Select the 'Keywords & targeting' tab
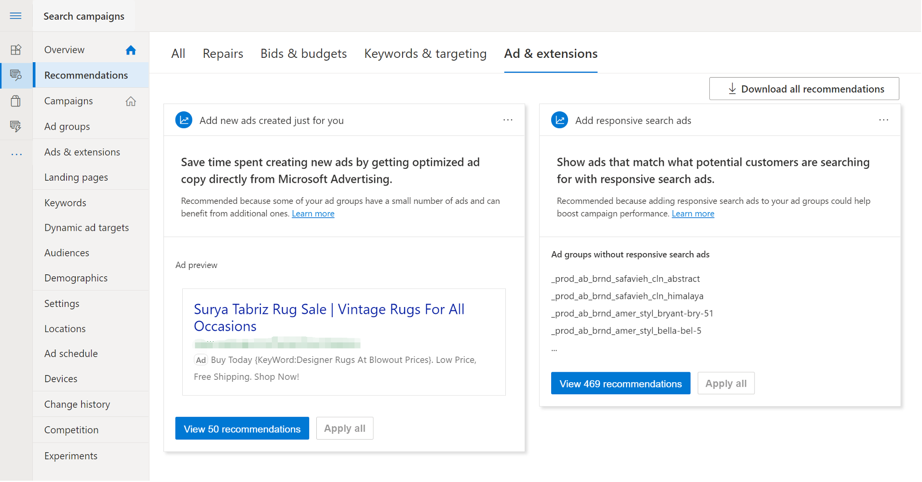 (x=425, y=54)
